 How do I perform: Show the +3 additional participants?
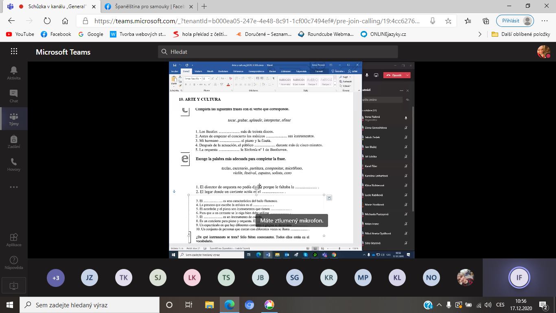click(x=56, y=278)
